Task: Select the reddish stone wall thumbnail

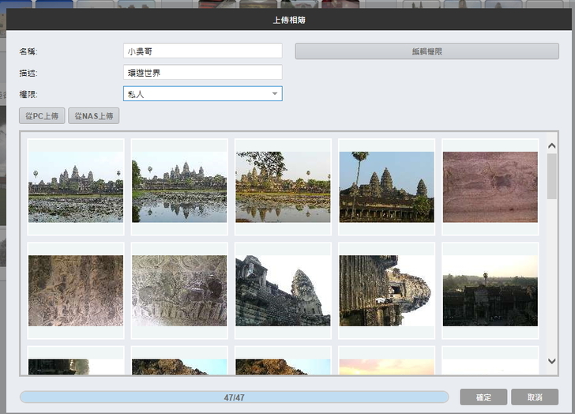Action: click(490, 187)
